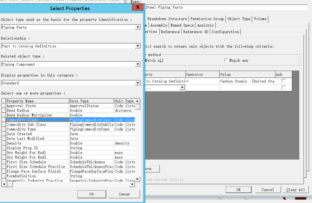
Task: Click the Operator column header
Action: point(202,74)
